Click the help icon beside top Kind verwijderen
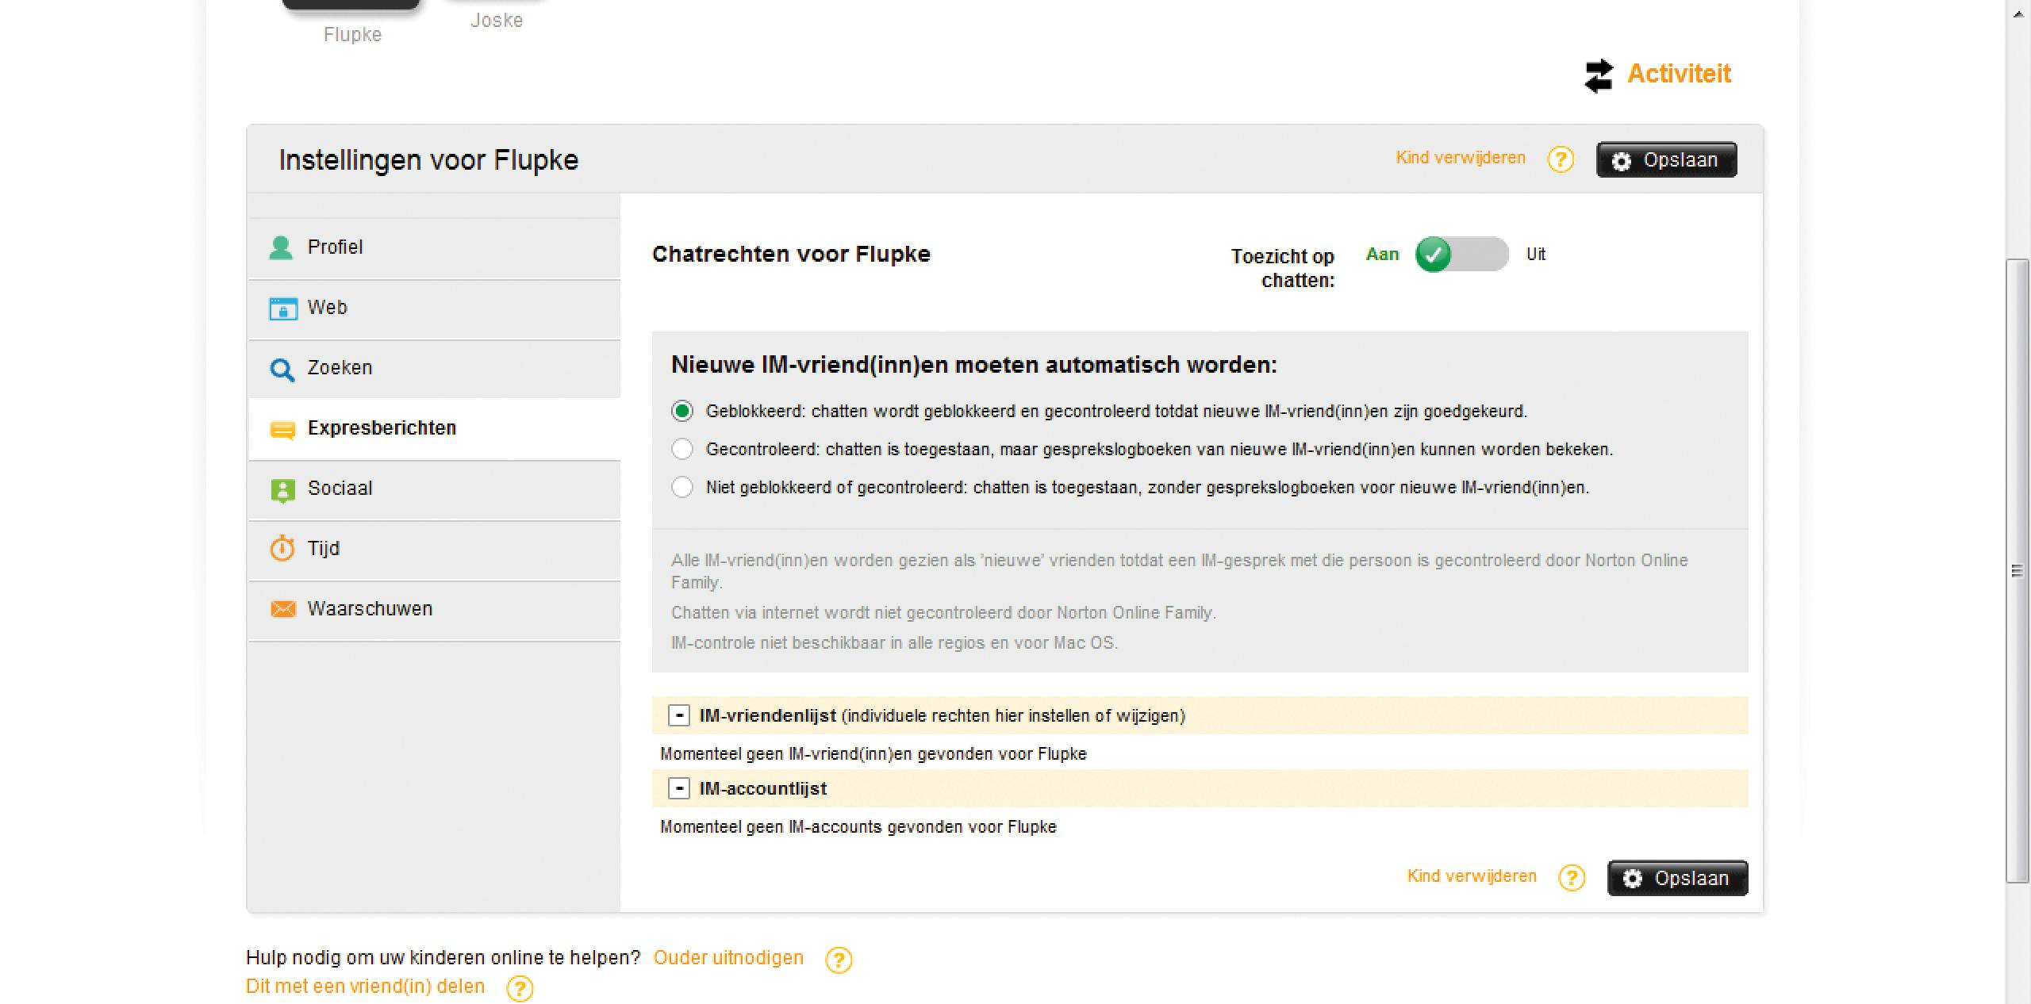 (1561, 159)
